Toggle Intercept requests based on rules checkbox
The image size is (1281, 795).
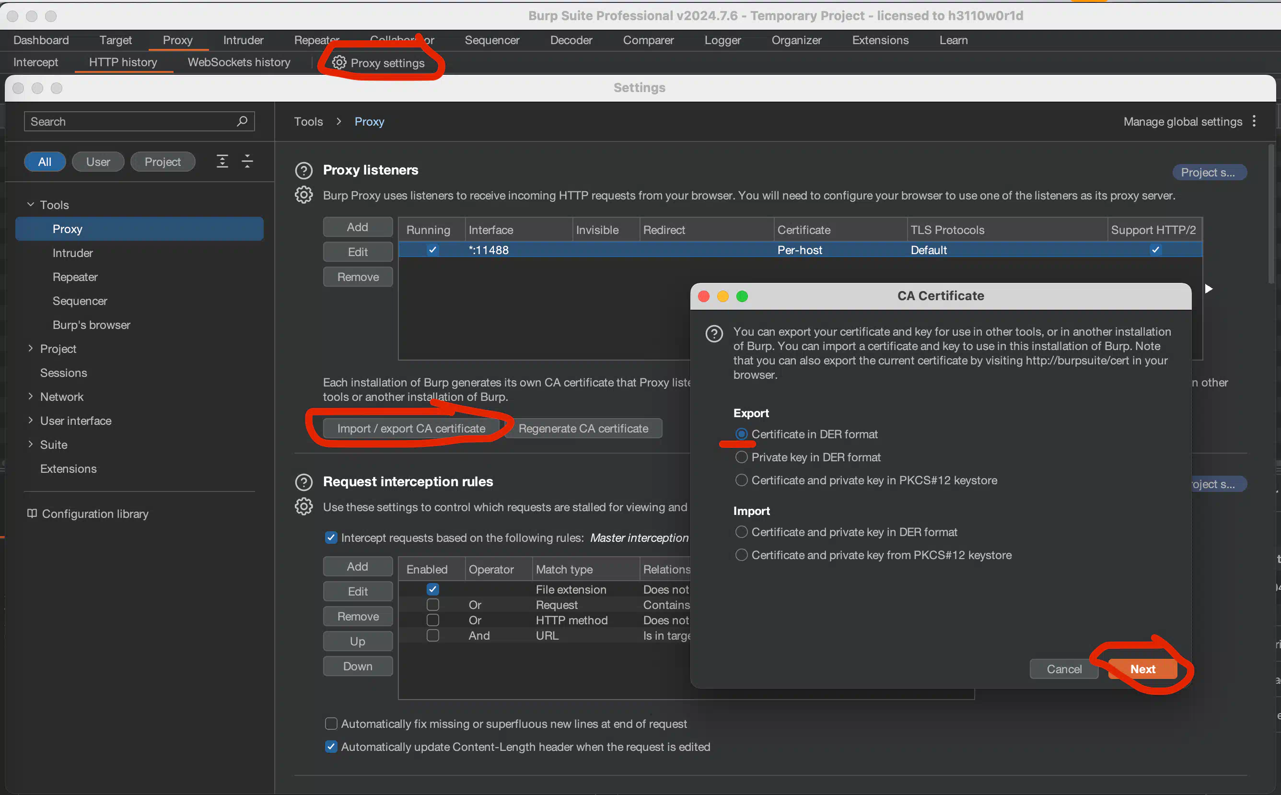pos(331,538)
